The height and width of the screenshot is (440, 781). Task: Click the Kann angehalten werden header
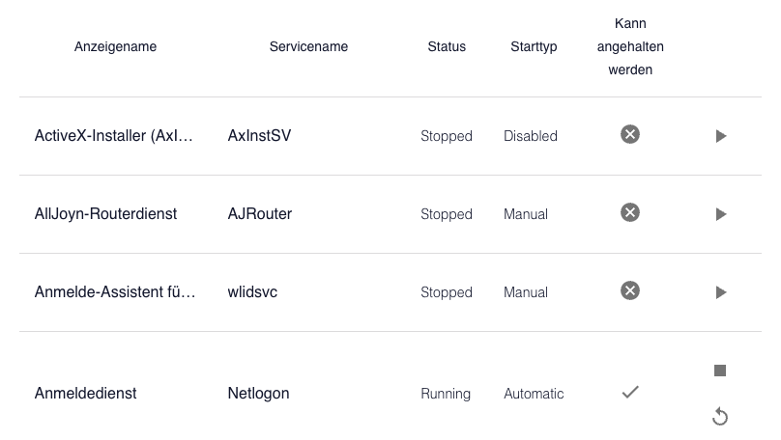(x=630, y=46)
